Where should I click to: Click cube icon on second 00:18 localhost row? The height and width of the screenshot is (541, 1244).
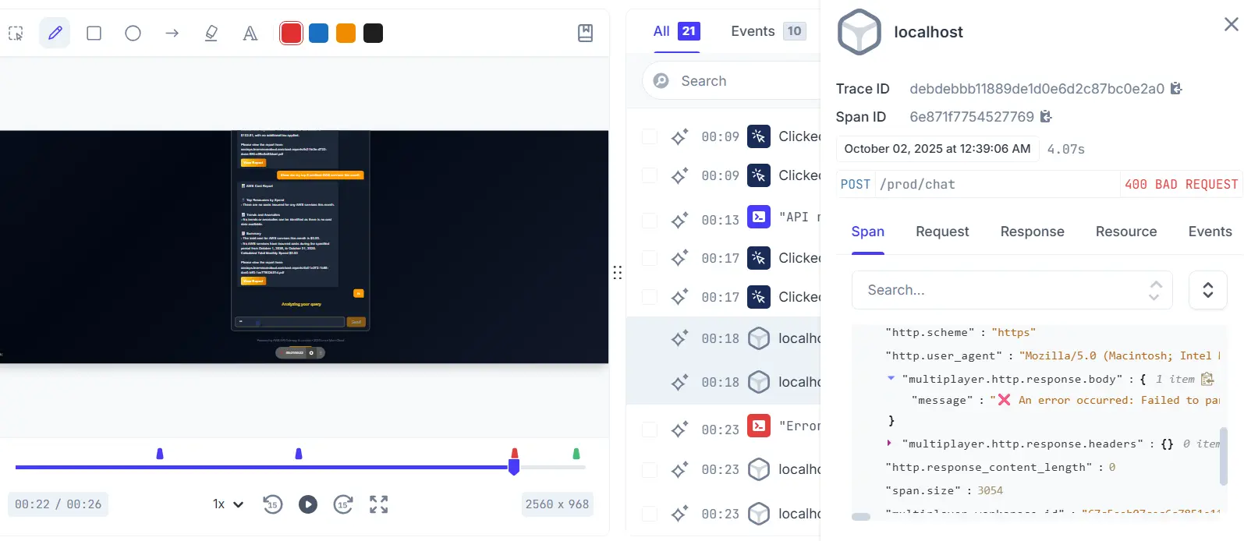click(x=759, y=382)
